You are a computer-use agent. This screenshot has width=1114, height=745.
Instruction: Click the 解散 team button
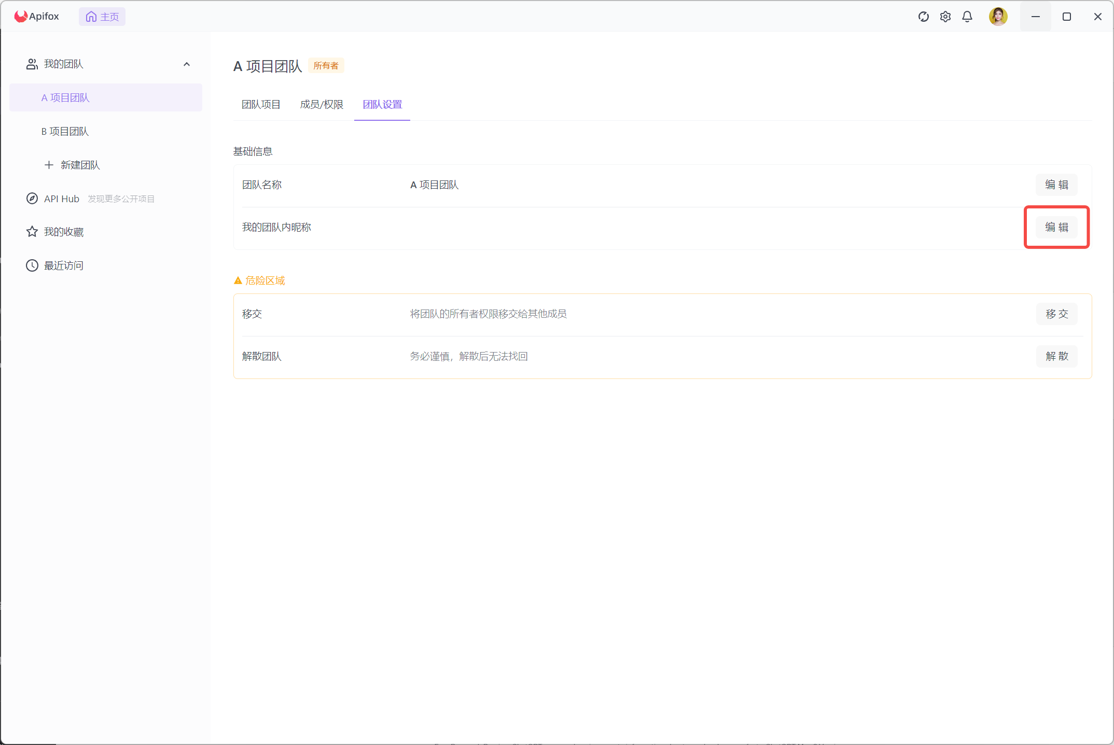[1056, 356]
